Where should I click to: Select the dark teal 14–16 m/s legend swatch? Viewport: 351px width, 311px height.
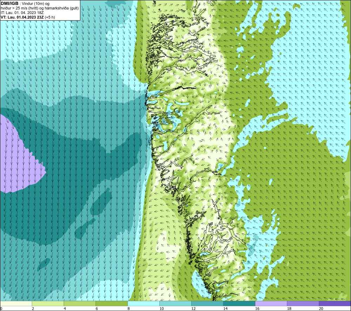(x=239, y=304)
